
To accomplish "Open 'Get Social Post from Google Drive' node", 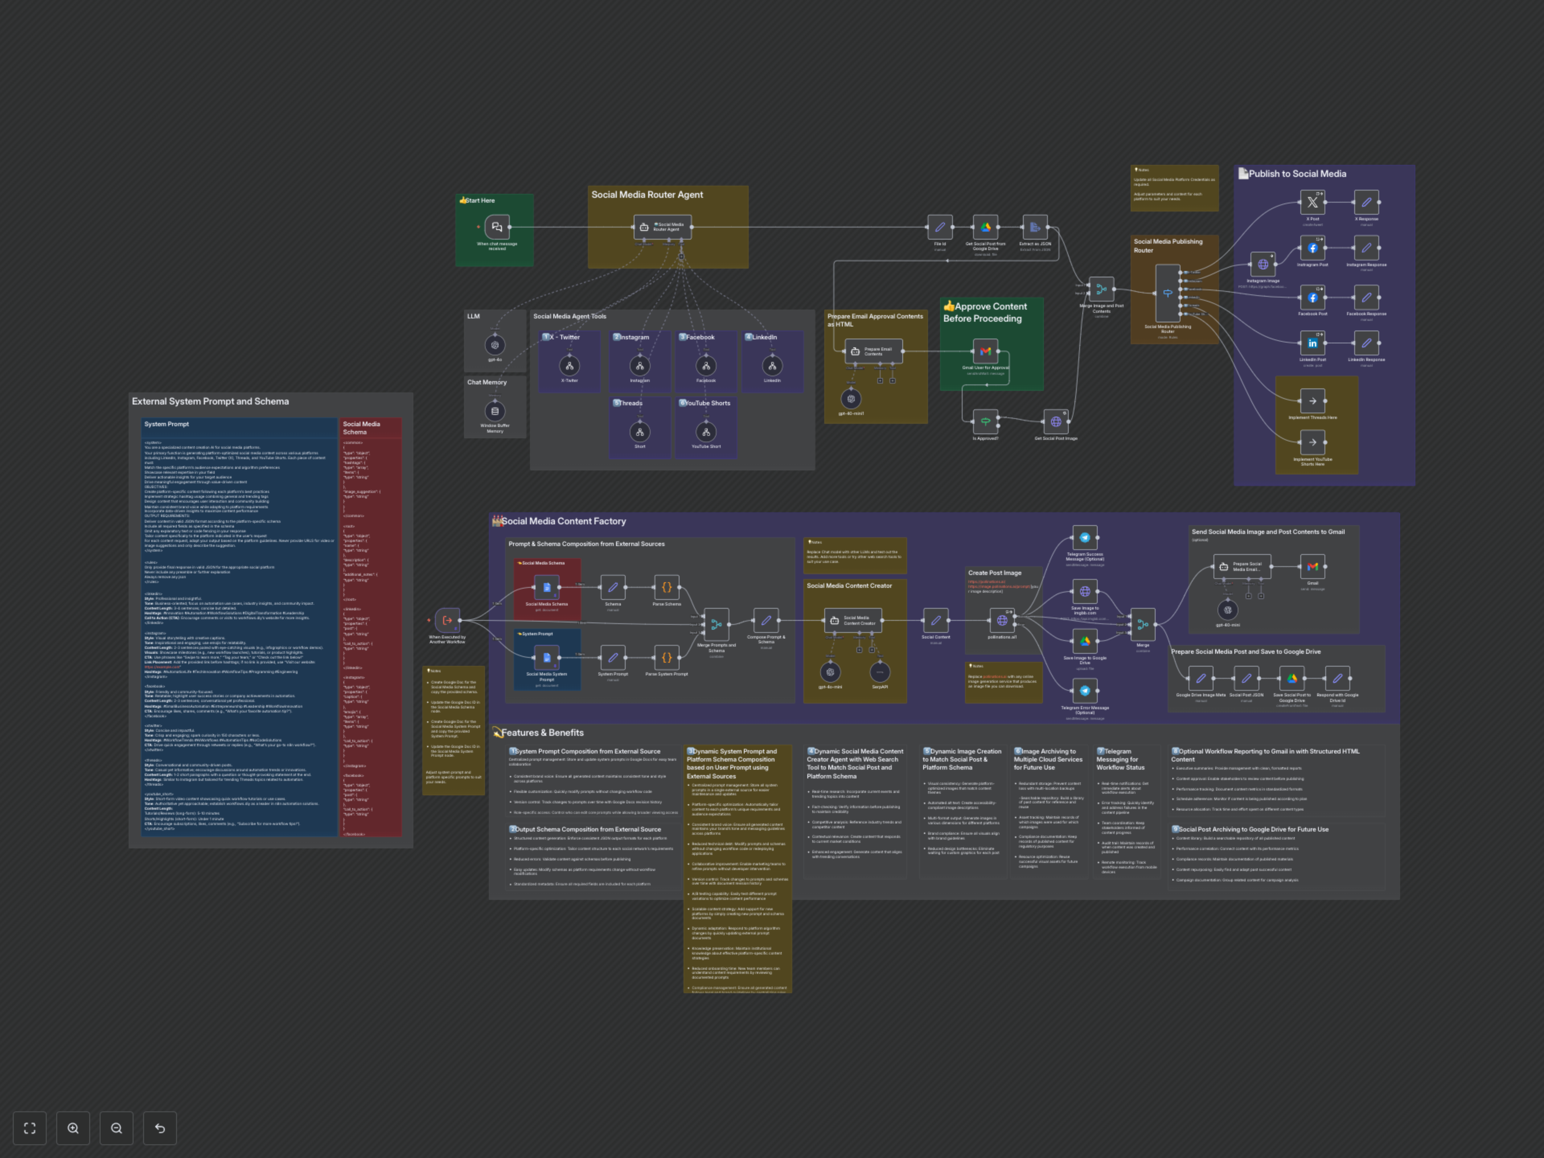I will (985, 227).
